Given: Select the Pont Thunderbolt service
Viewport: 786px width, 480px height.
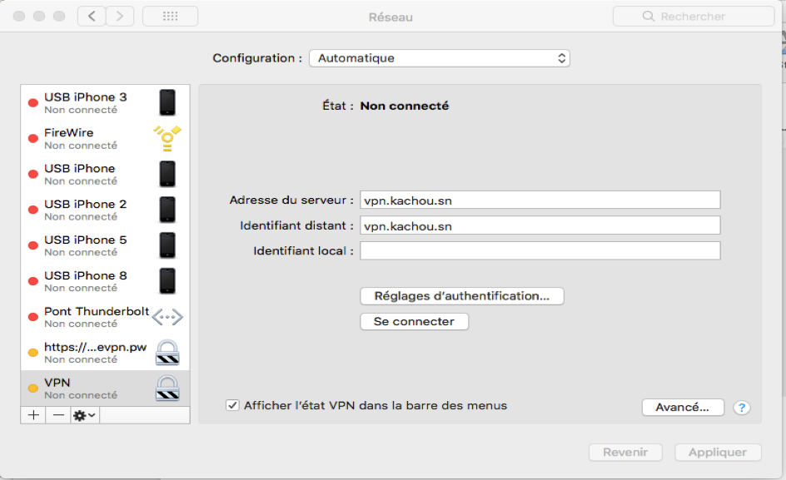Looking at the screenshot, I should 105,317.
